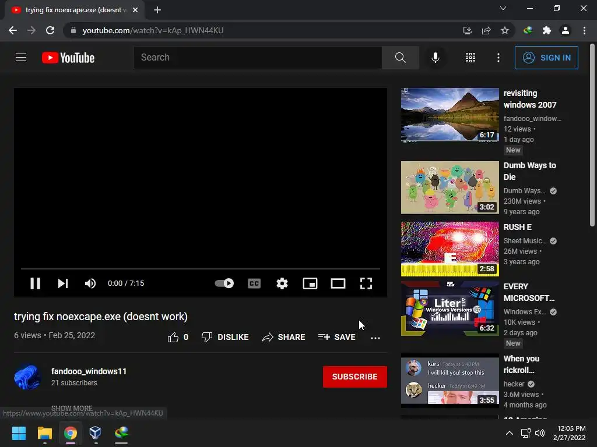Start voice search with microphone icon
597x447 pixels.
[x=435, y=58]
